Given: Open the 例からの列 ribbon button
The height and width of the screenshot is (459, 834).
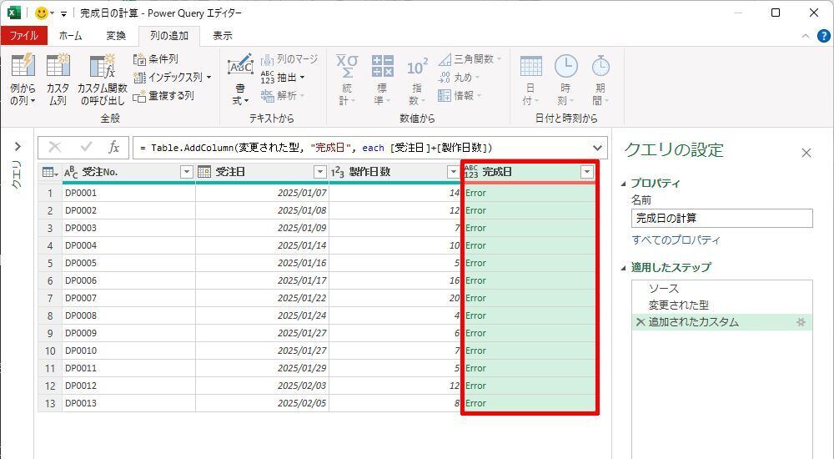Looking at the screenshot, I should tap(23, 67).
